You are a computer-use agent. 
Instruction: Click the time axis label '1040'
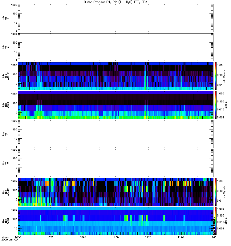point(83,237)
